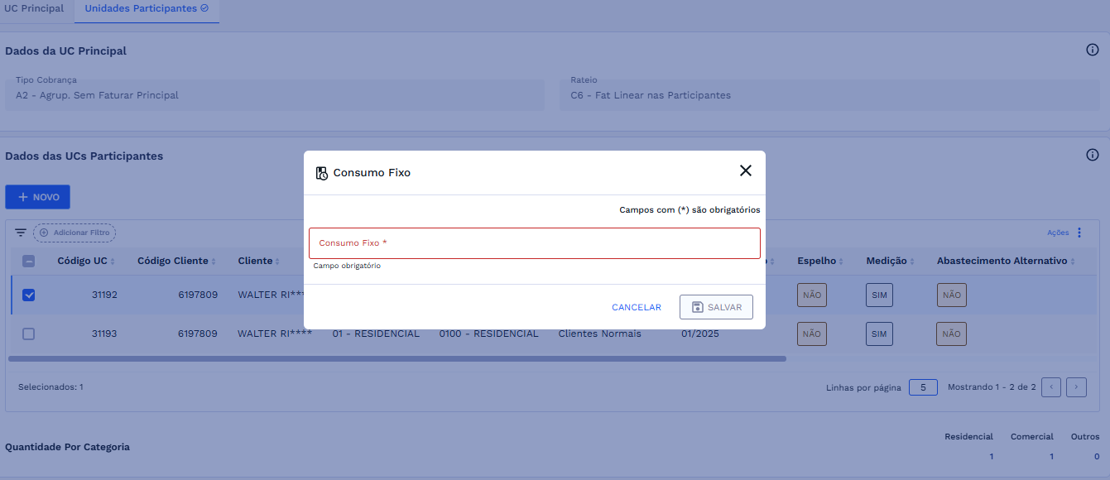This screenshot has width=1110, height=480.
Task: Click Adicionar Filtro chip
Action: coord(74,233)
